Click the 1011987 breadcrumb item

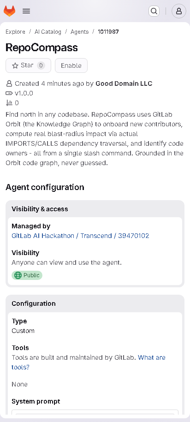(108, 32)
